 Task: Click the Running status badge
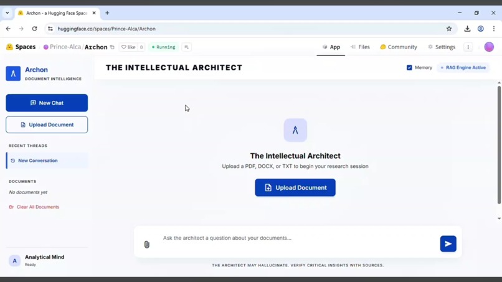(x=164, y=47)
